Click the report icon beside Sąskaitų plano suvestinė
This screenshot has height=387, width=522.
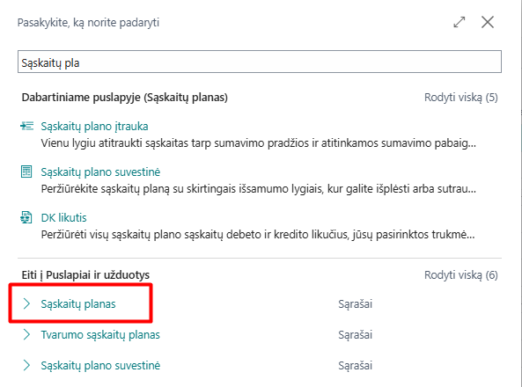tap(26, 172)
